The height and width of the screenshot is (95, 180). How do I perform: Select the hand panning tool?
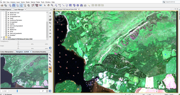tap(49, 5)
